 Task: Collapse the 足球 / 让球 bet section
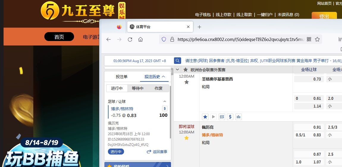[x=165, y=102]
